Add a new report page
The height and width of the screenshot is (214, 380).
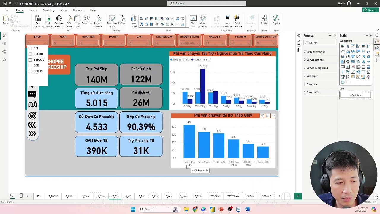(x=298, y=196)
